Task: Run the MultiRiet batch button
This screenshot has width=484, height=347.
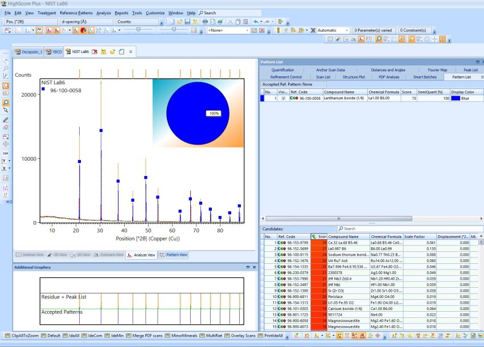Action: tap(211, 336)
